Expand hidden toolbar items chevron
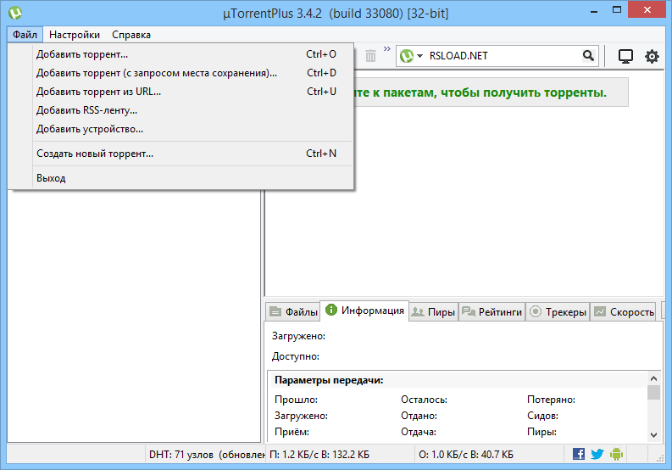Screen dimensions: 672x470 click(x=387, y=49)
